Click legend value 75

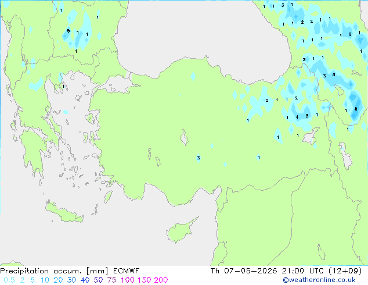pyautogui.click(x=111, y=280)
